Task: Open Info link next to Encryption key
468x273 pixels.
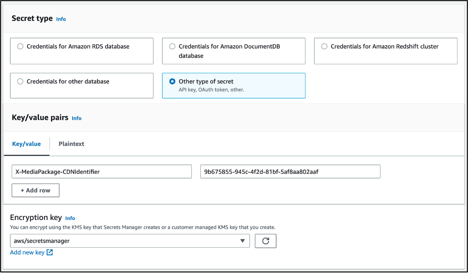Action: point(70,218)
